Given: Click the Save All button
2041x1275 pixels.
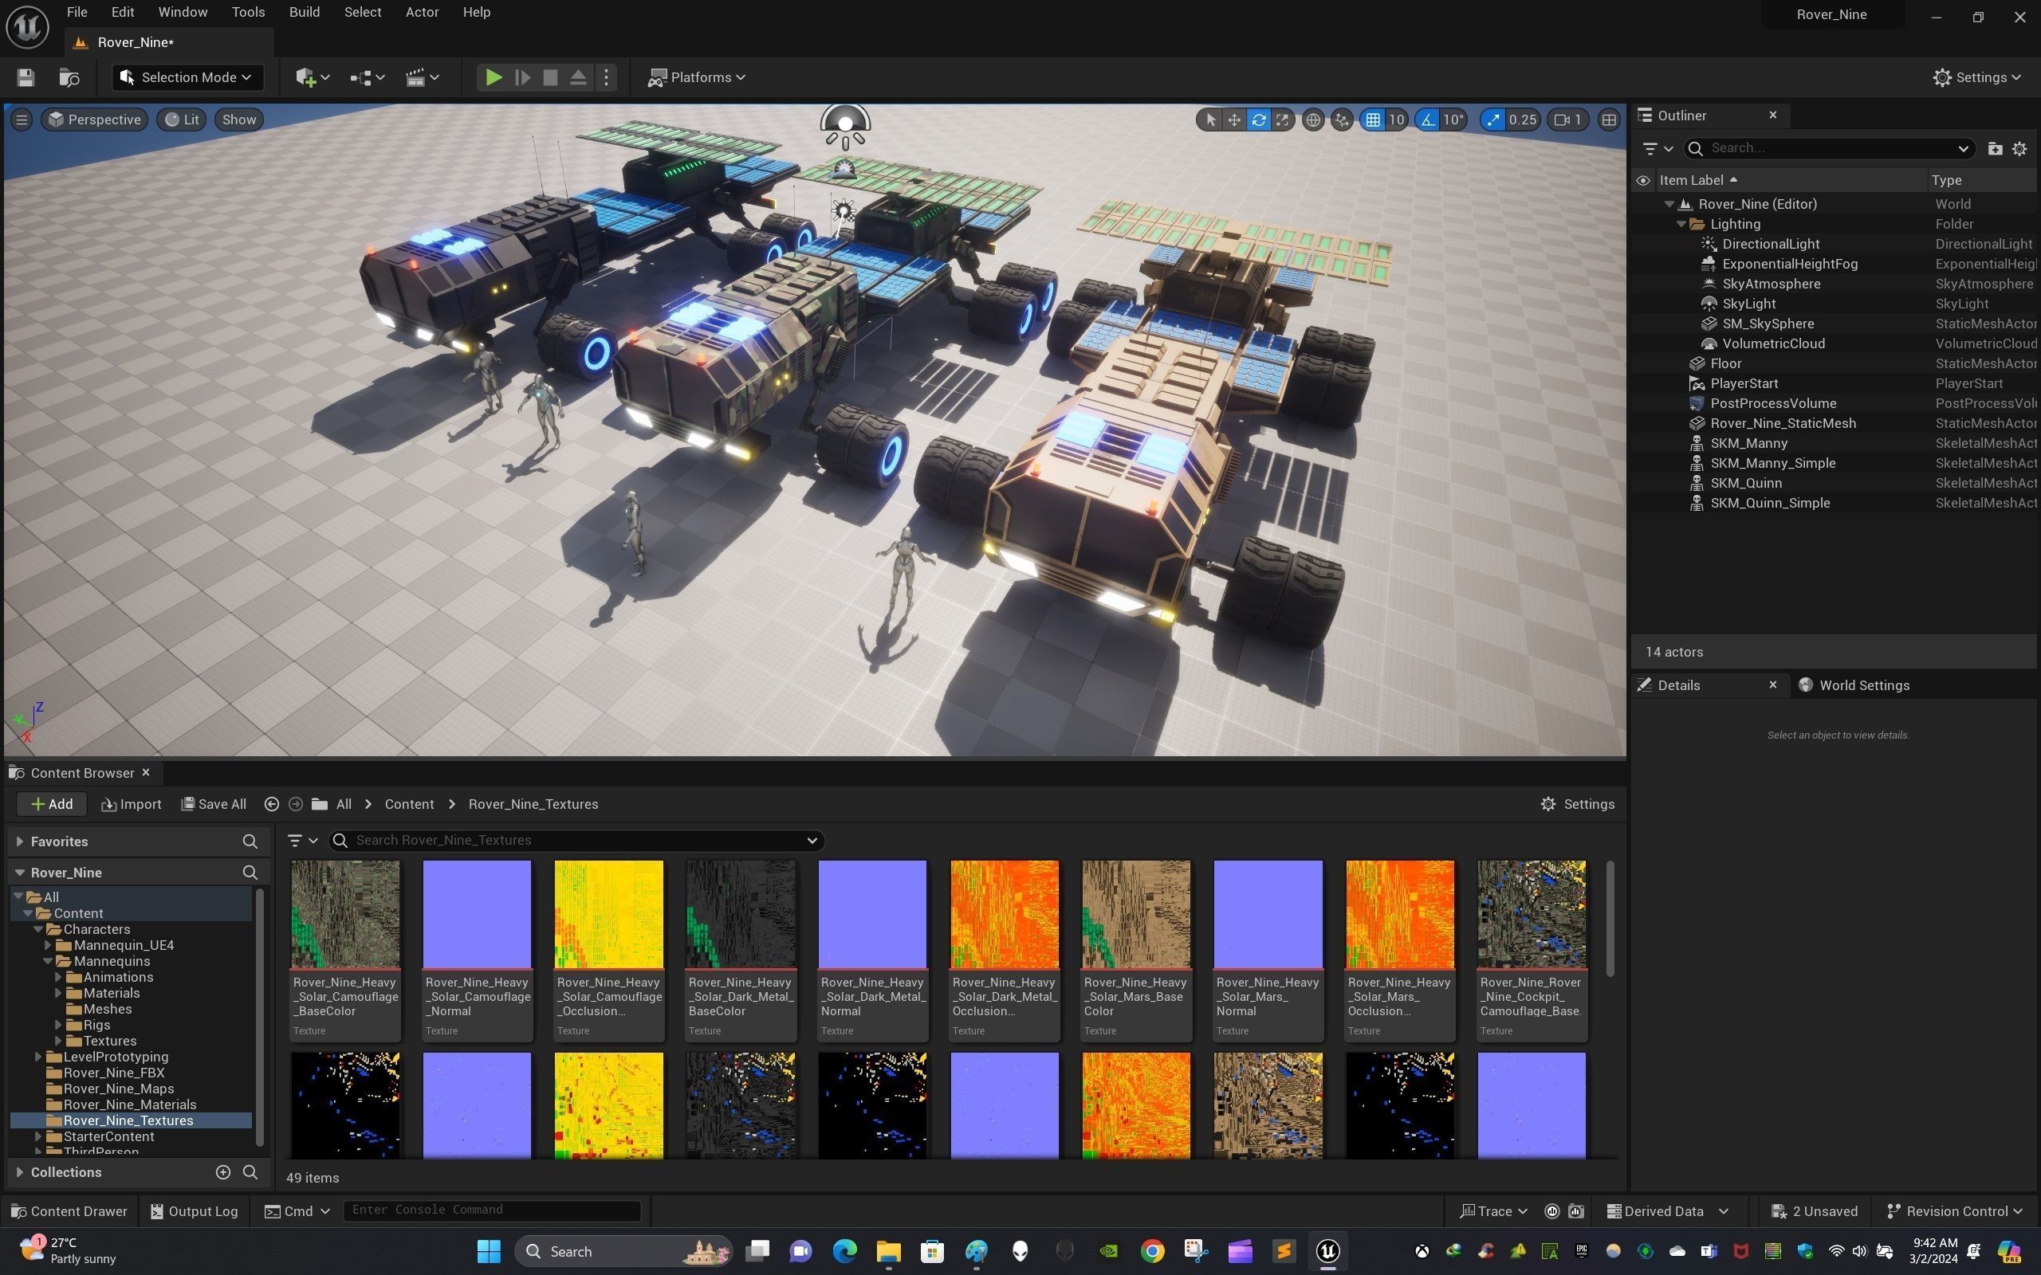Looking at the screenshot, I should [214, 803].
